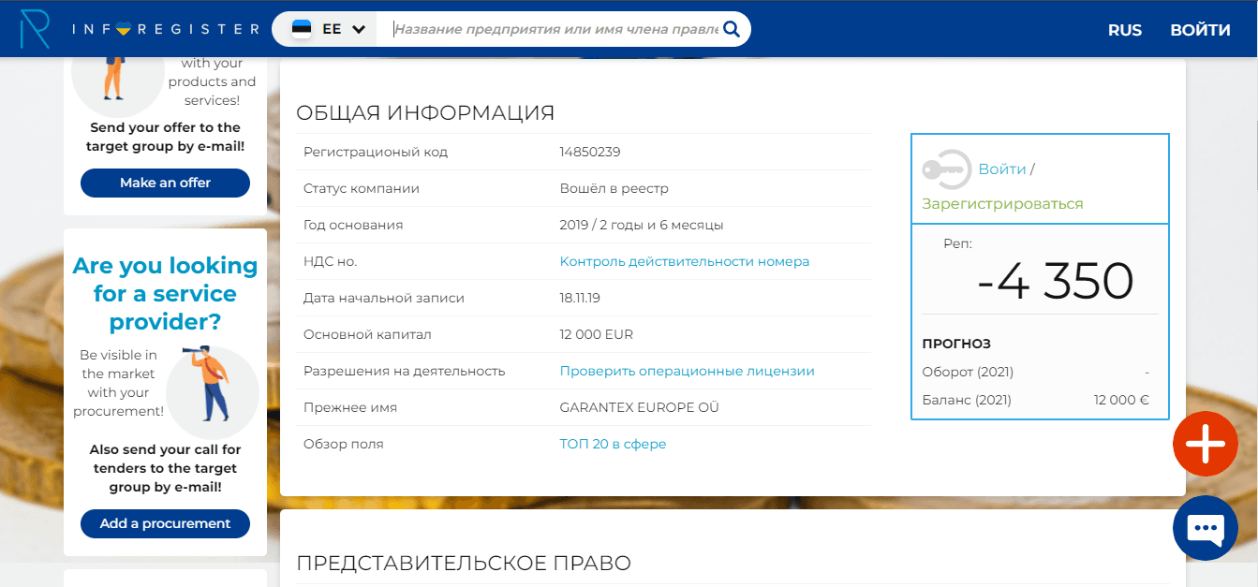Click the red plus floating button
This screenshot has height=587, width=1258.
1205,443
